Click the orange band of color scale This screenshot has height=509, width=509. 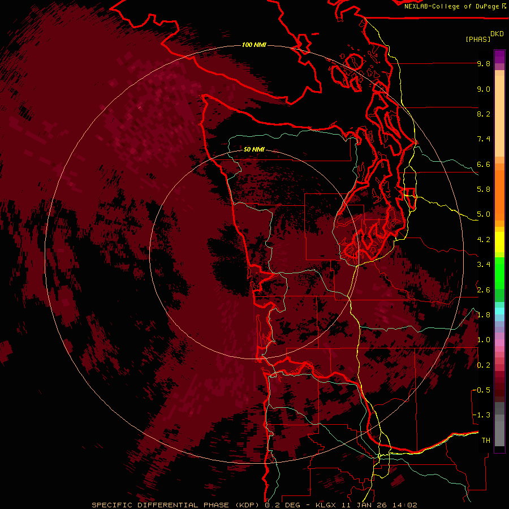(499, 195)
